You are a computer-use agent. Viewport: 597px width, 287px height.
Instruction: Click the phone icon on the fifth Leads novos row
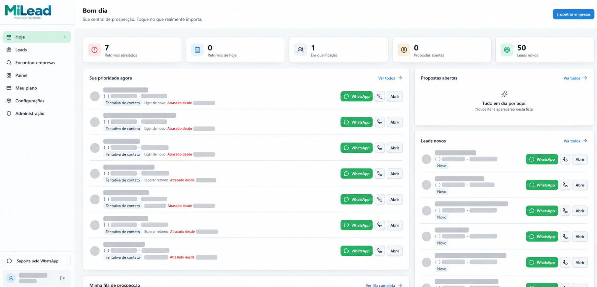coord(565,262)
